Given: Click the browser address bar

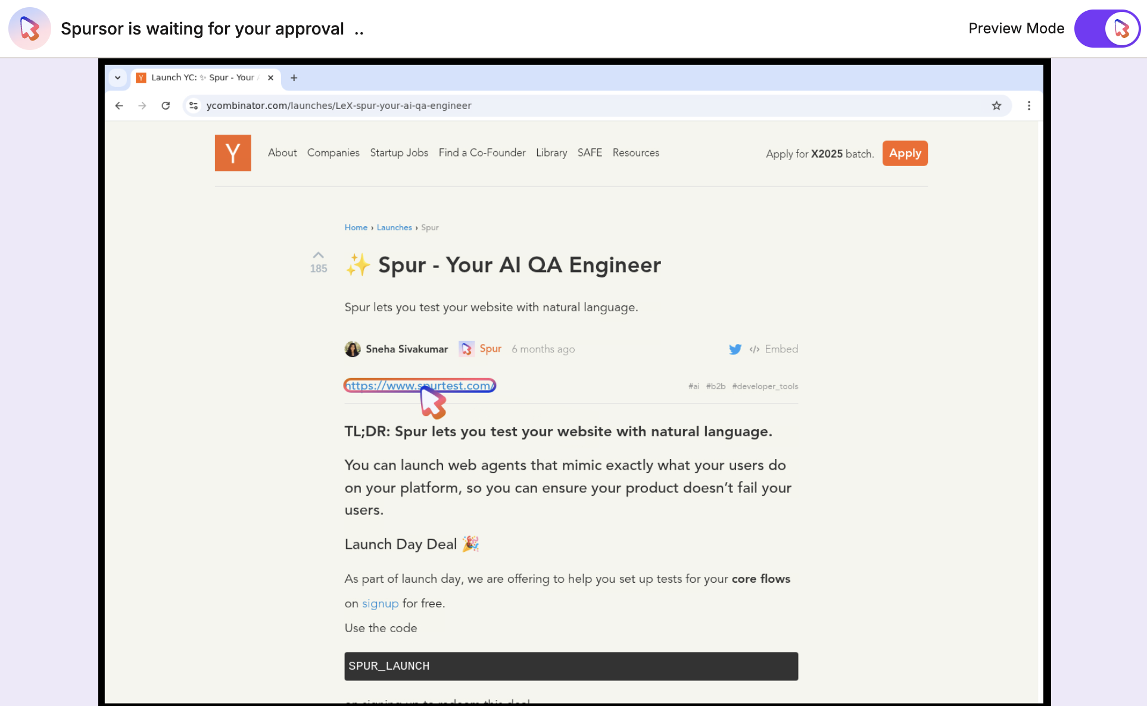Looking at the screenshot, I should point(536,106).
